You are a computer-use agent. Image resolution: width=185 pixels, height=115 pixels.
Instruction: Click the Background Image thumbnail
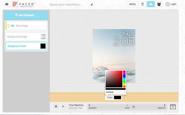click(43, 37)
